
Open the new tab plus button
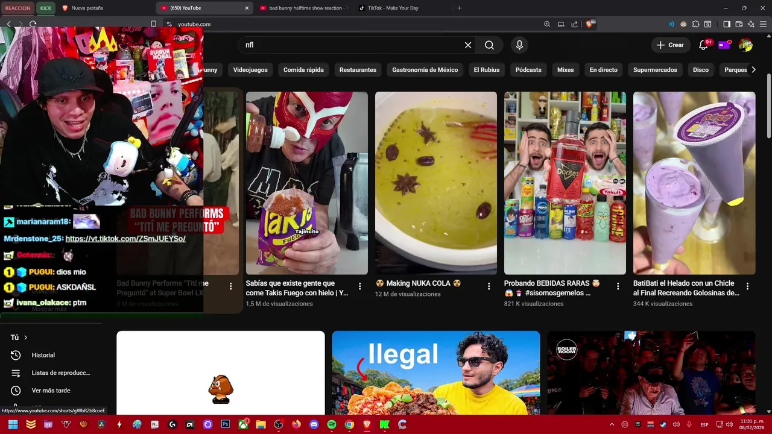coord(460,8)
